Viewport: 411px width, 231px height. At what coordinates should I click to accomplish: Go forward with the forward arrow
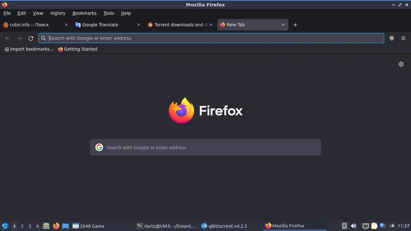(x=19, y=38)
